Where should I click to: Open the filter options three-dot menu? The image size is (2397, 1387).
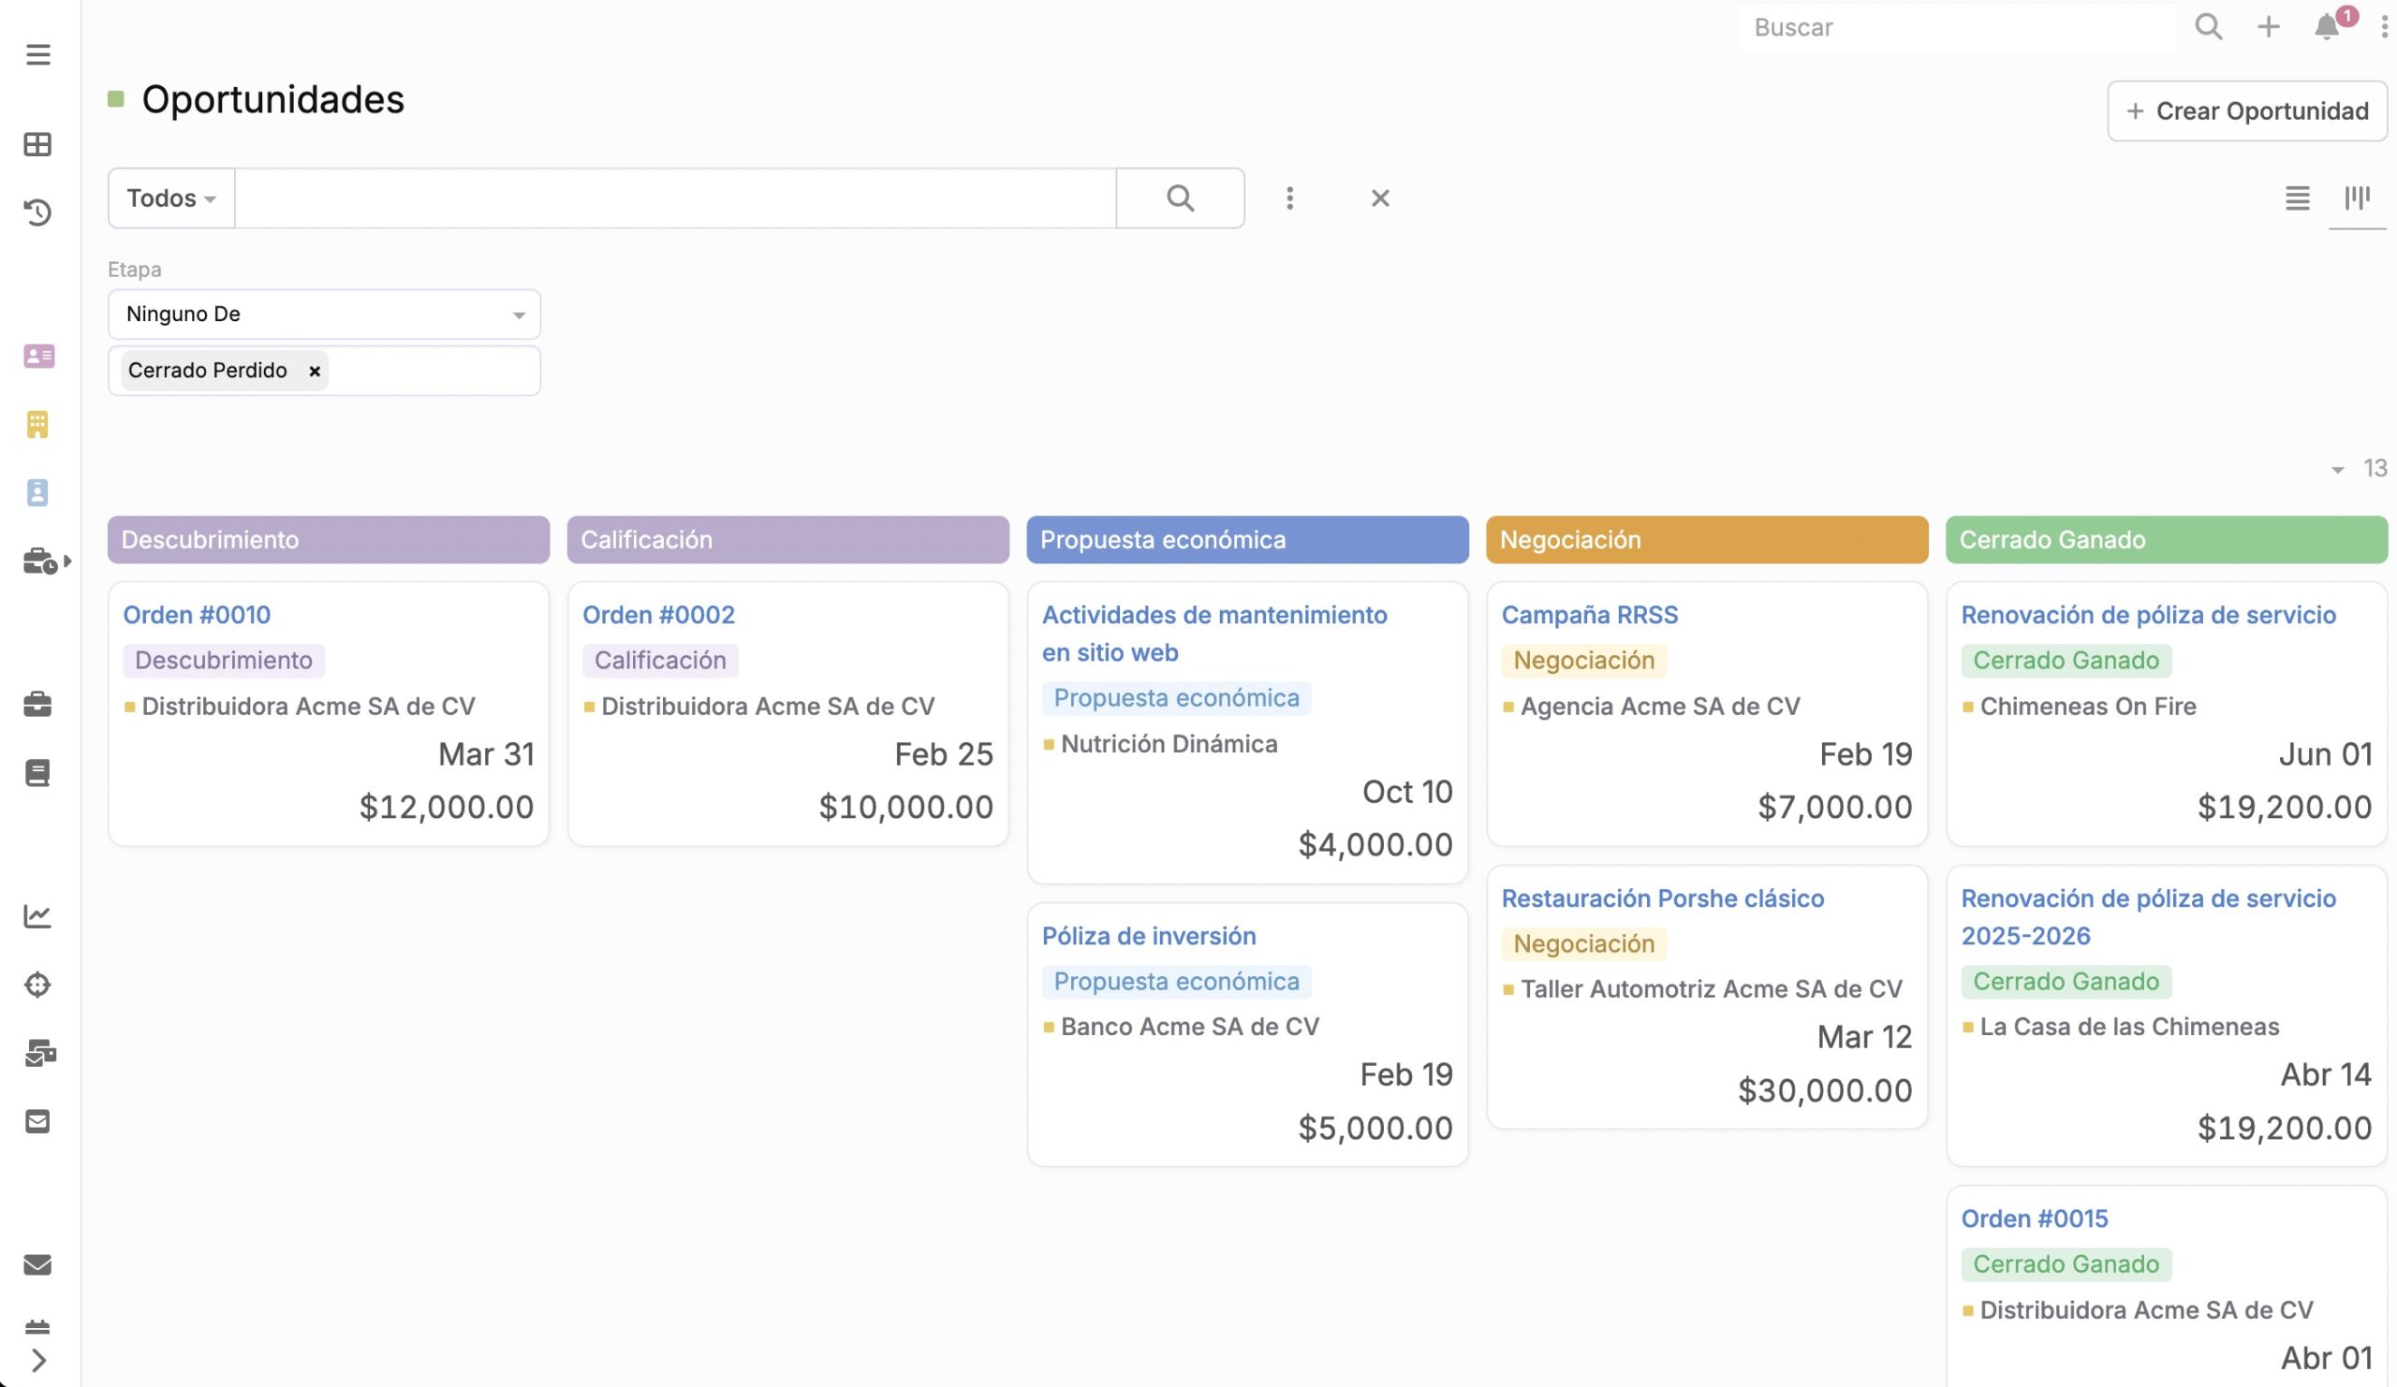coord(1290,197)
